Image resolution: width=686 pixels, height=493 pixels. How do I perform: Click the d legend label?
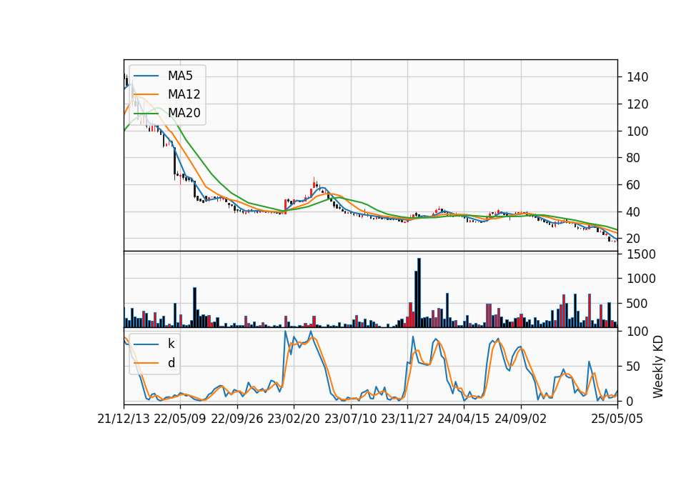click(171, 363)
